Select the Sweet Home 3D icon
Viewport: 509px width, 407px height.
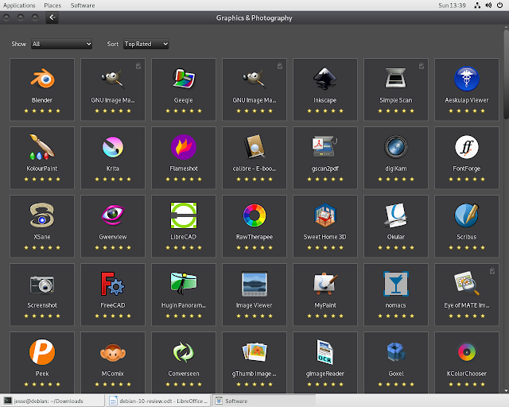pyautogui.click(x=324, y=215)
